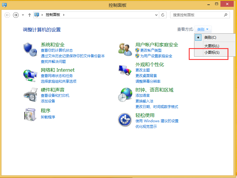The image size is (237, 178).
Task: Click 添加语言 link
Action: (x=143, y=95)
